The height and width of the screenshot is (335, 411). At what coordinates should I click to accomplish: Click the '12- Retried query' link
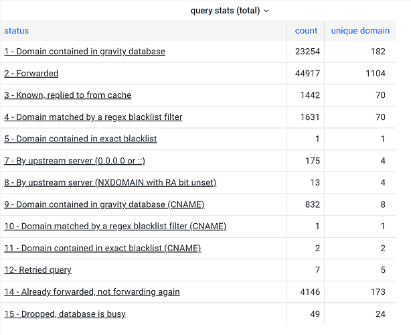click(x=37, y=270)
